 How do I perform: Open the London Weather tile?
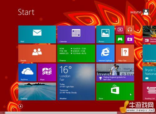(76, 82)
